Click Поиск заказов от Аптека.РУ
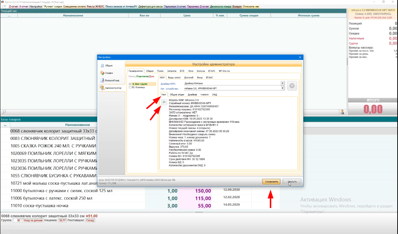Screen dimensions: 398x234 (121, 7)
